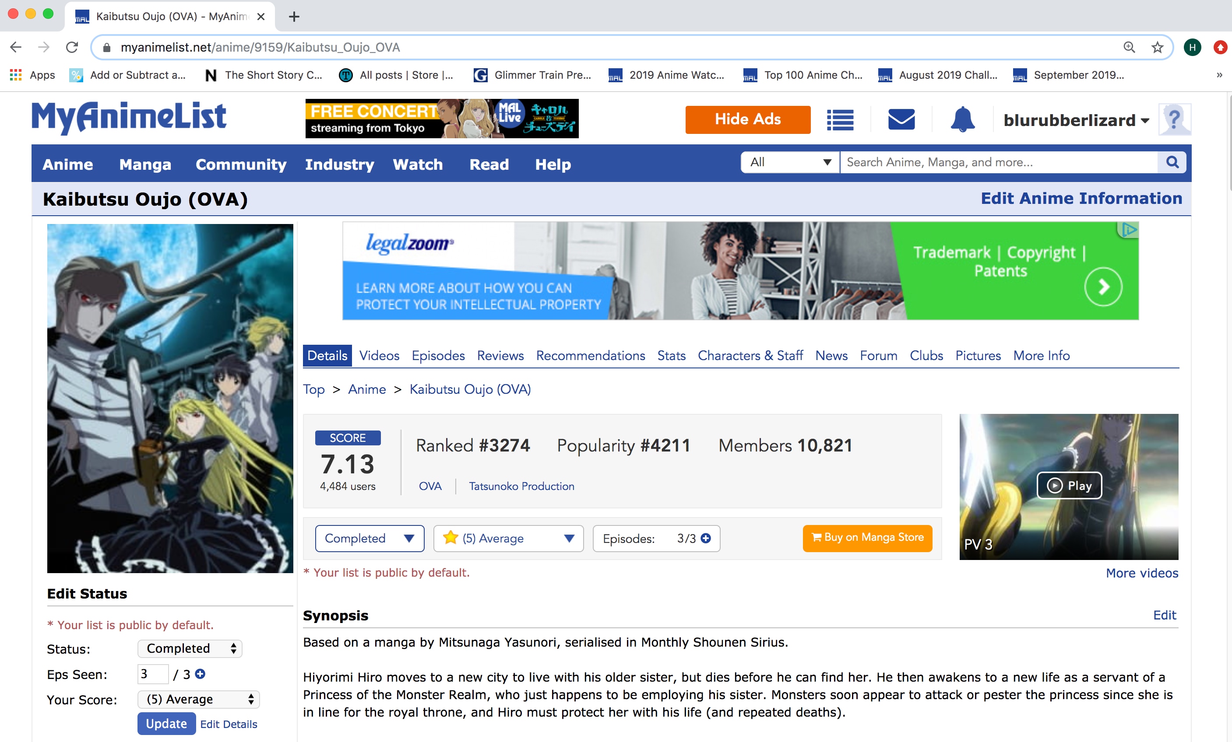Toggle the status selector to Watching

pos(367,537)
